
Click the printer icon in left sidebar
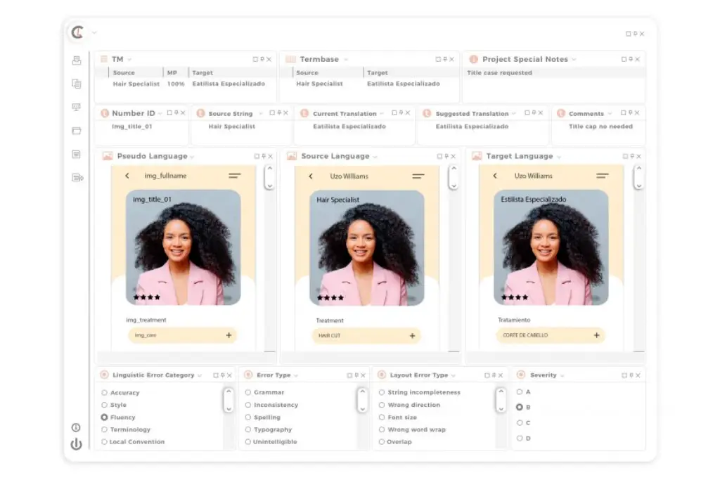click(x=77, y=60)
